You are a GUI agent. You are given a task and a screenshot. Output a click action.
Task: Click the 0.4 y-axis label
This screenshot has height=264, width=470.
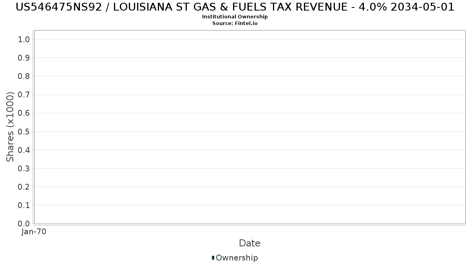pyautogui.click(x=24, y=150)
